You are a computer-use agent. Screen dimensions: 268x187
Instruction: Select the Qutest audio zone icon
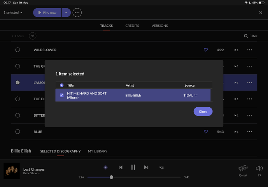pos(243,168)
